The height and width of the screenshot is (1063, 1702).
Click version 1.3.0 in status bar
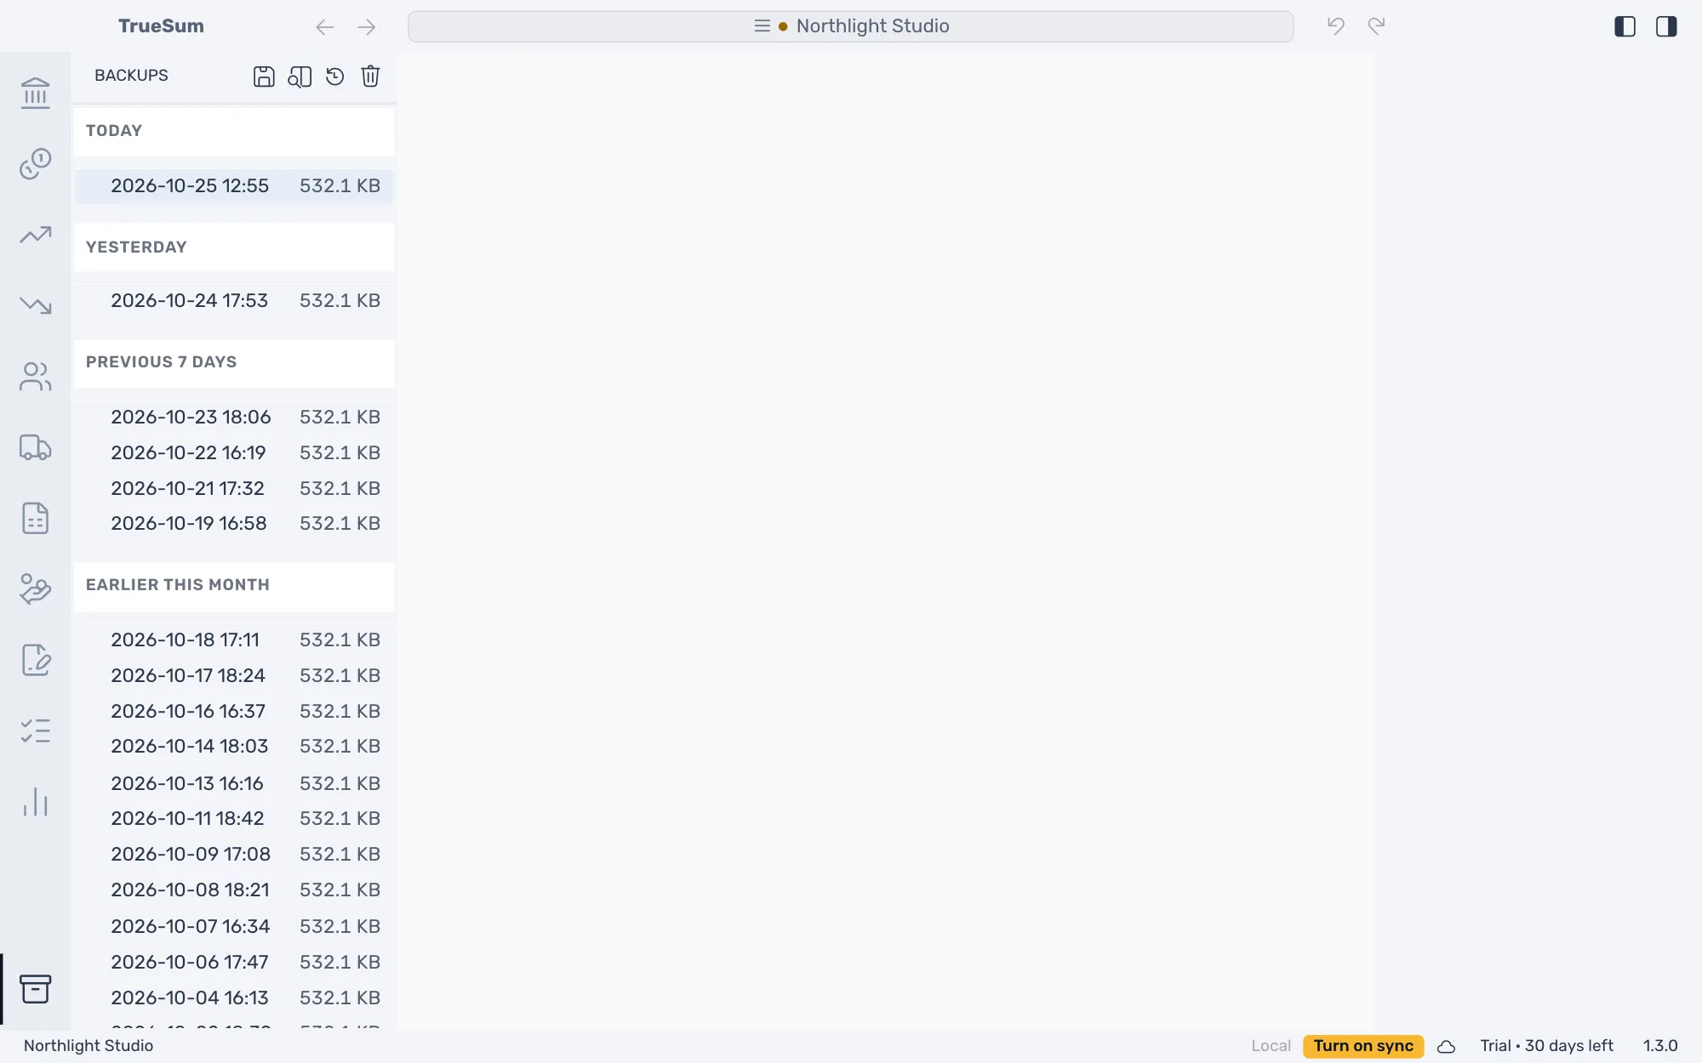pyautogui.click(x=1660, y=1046)
